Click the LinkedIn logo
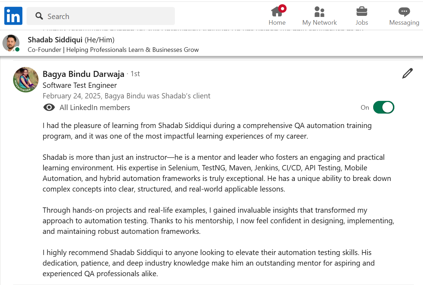Viewport: 423px width, 285px height. coord(13,16)
